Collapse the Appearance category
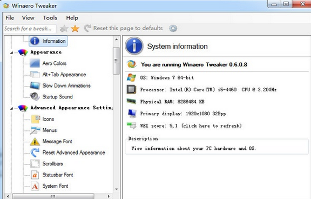This screenshot has width=311, height=199. [x=11, y=52]
